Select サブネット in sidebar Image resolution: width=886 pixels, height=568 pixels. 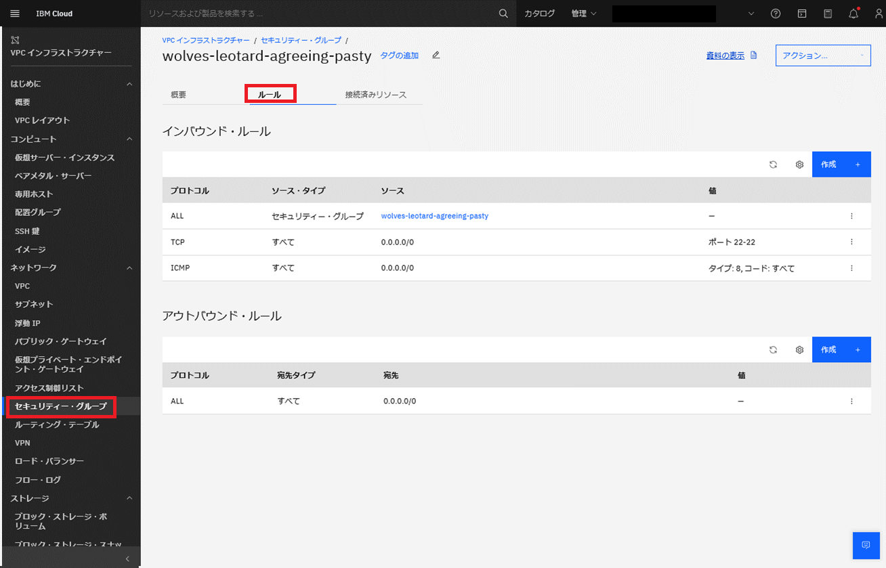[x=34, y=305]
